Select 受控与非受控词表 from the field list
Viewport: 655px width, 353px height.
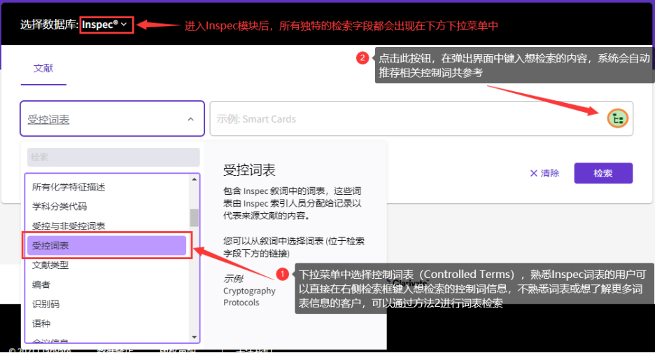69,226
